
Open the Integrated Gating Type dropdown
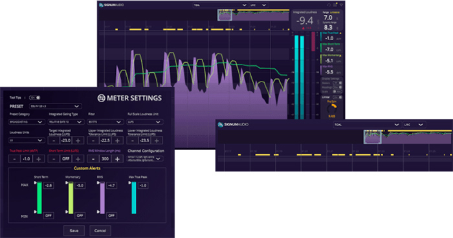(65, 122)
